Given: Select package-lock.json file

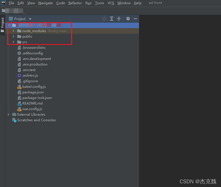Looking at the screenshot, I should [37, 98].
